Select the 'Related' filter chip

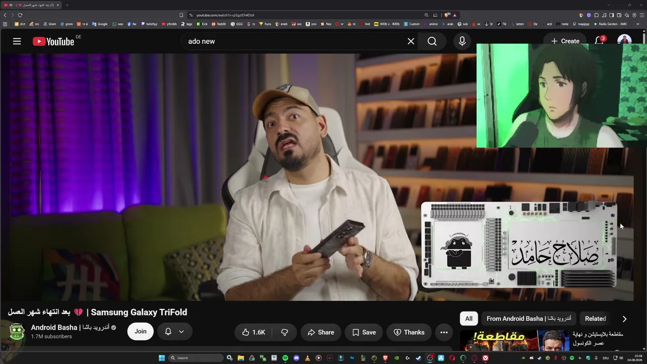pyautogui.click(x=595, y=318)
